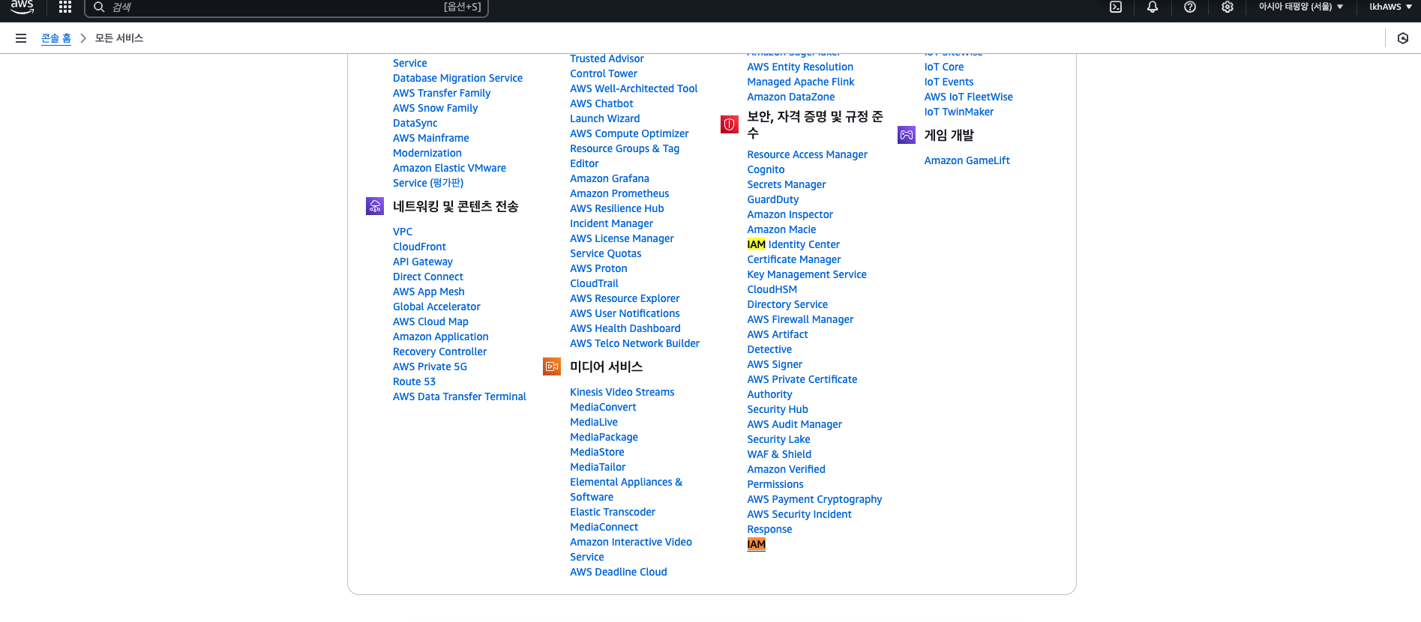Open the VPC service
The height and width of the screenshot is (622, 1421).
[x=403, y=232]
